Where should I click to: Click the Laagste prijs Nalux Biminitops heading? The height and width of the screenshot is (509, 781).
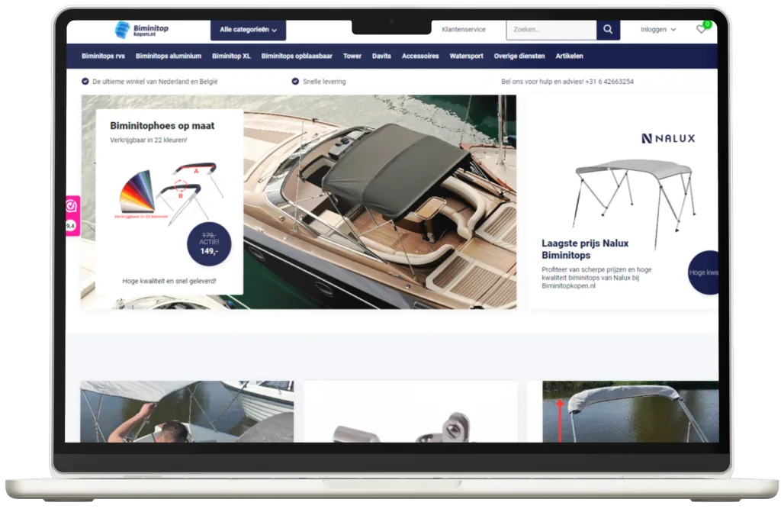(585, 250)
